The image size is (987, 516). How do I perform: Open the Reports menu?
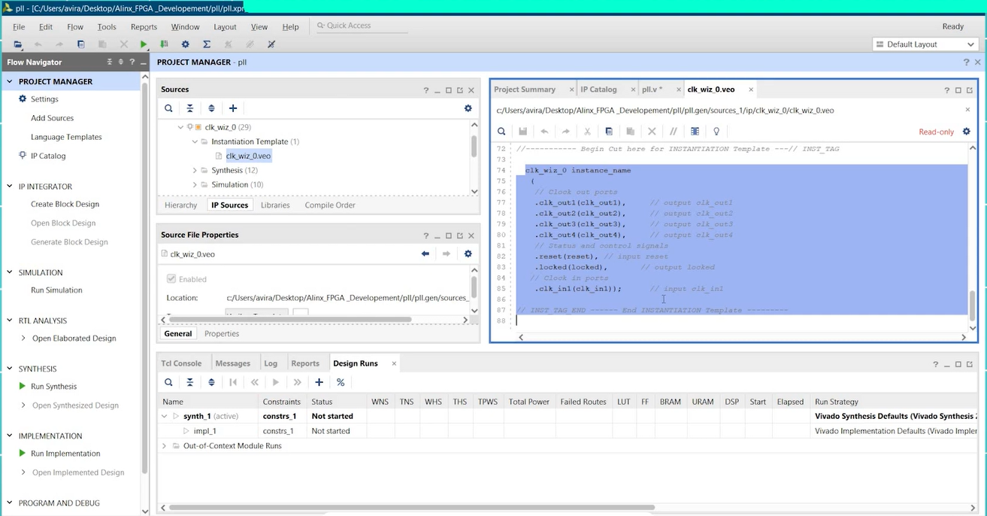[144, 27]
